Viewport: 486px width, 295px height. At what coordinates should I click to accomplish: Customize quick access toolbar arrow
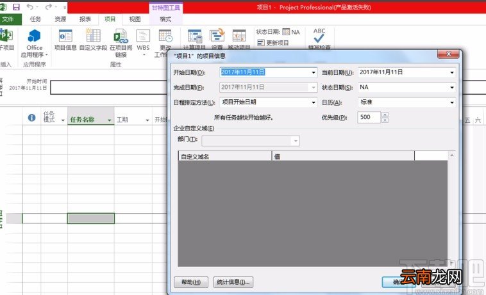coord(65,7)
